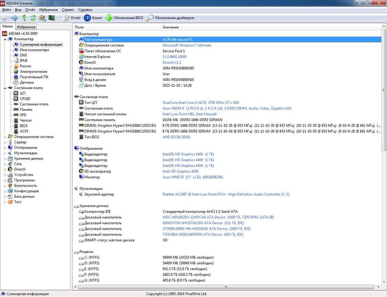Screen dimensions: 387x297
Task: Open the AMI (03/26/2018) BIOS link
Action: click(176, 137)
